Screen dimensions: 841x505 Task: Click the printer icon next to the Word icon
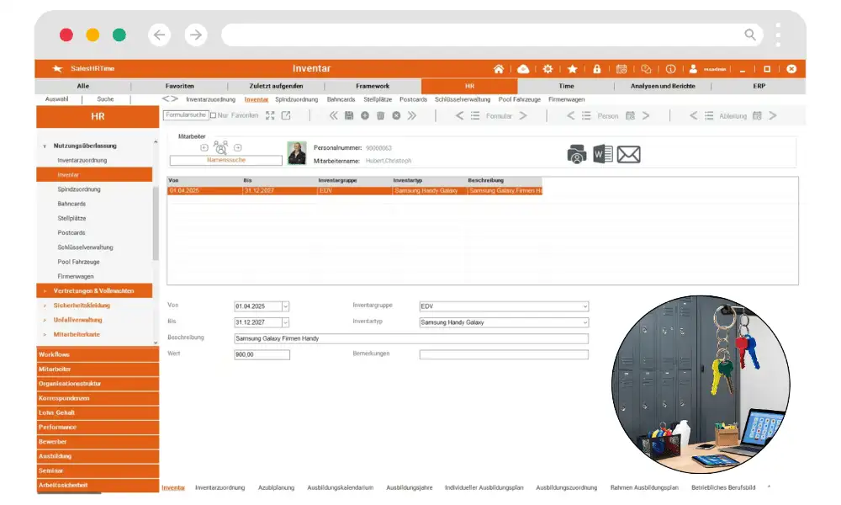577,155
